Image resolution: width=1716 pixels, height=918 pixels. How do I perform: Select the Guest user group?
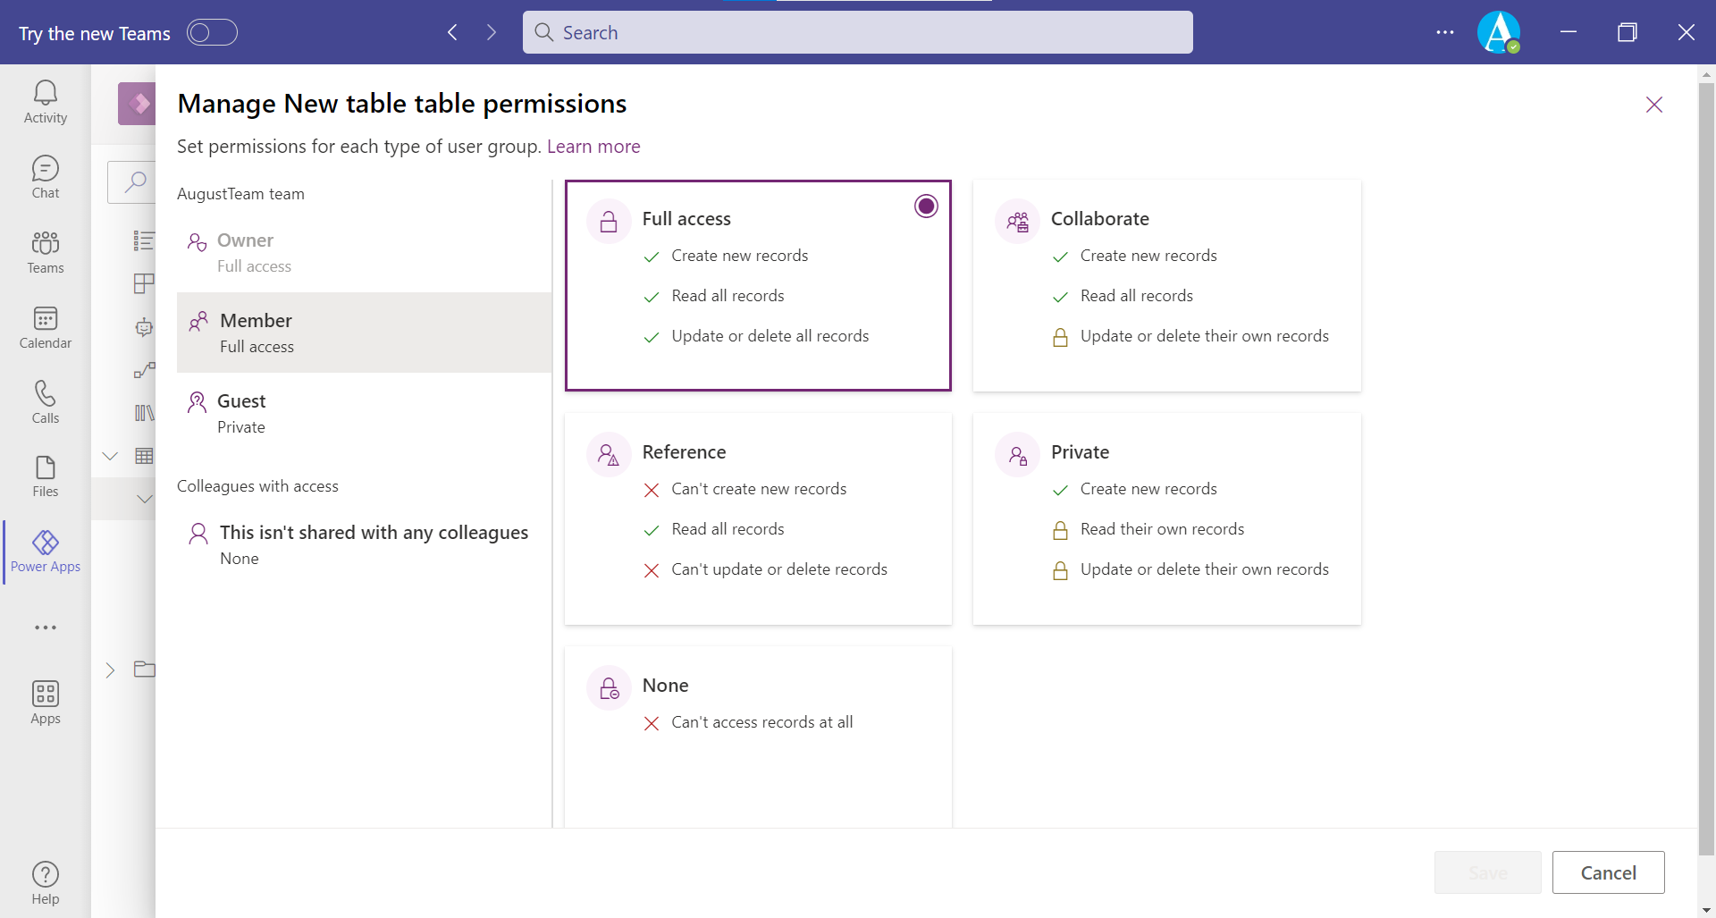pyautogui.click(x=364, y=413)
